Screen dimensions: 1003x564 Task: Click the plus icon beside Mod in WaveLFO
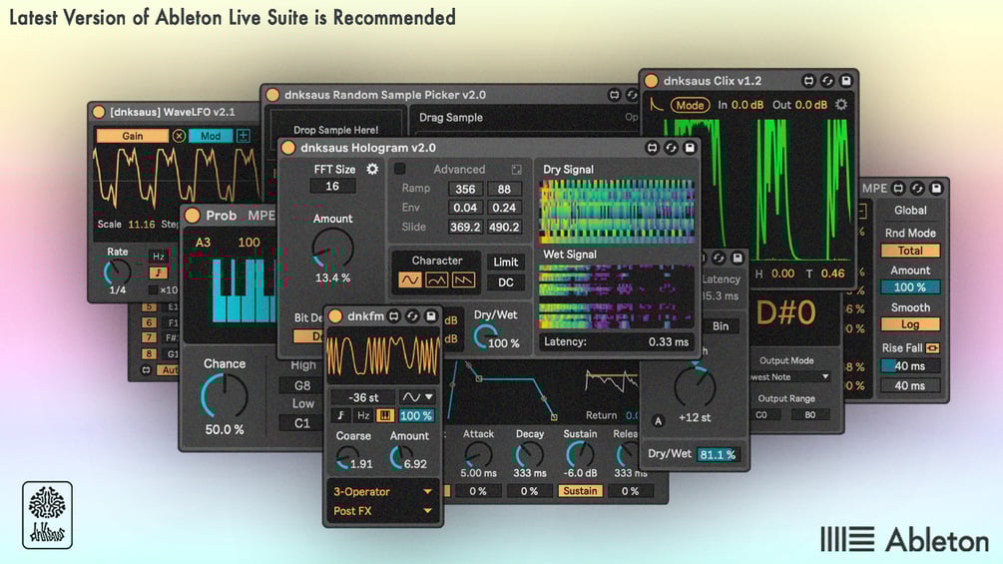click(x=244, y=136)
